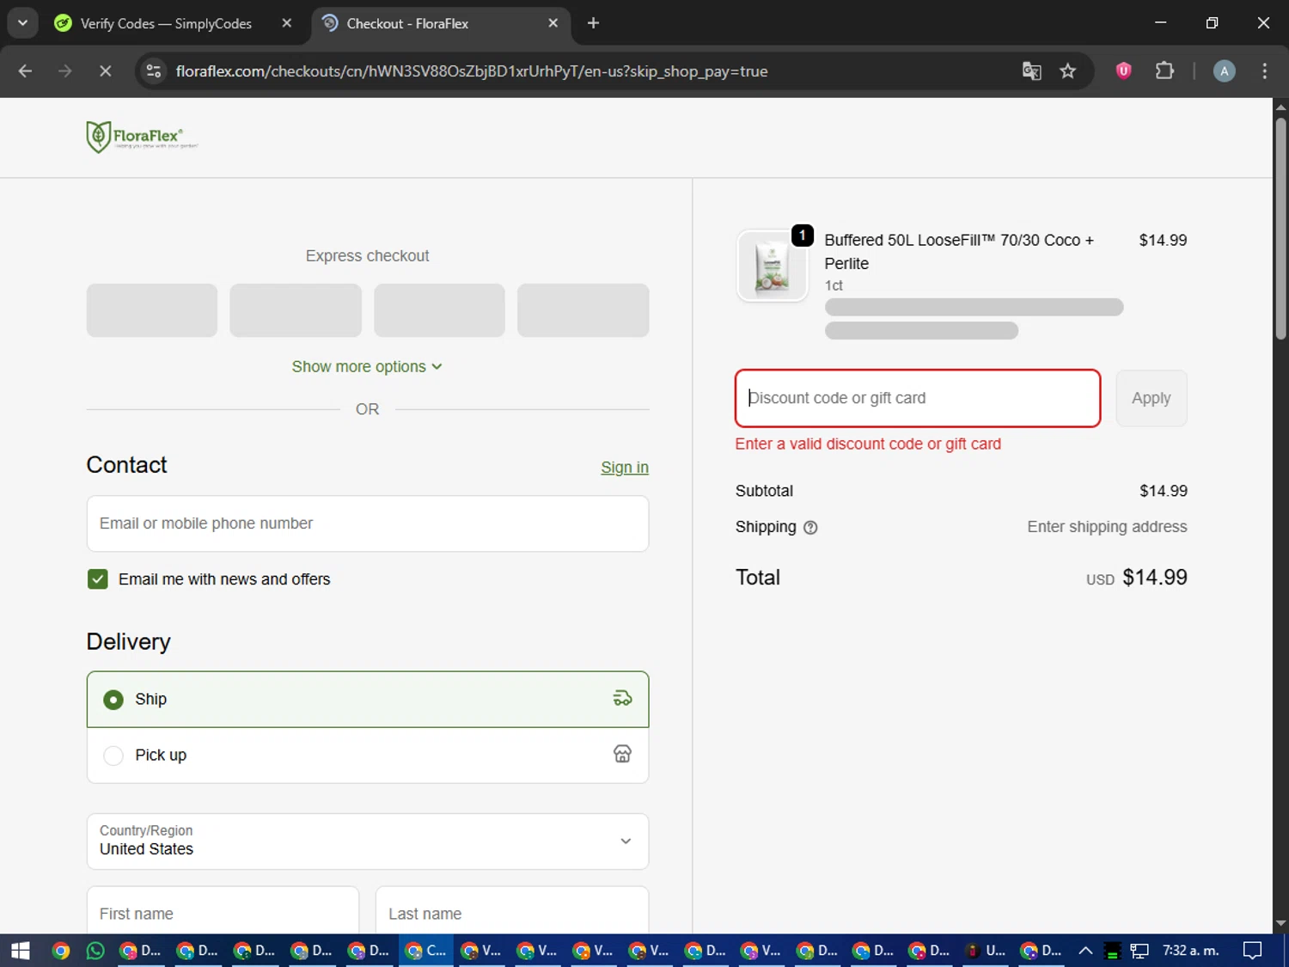
Task: Click the taskbar clock 7:32 a. m.
Action: click(1190, 951)
